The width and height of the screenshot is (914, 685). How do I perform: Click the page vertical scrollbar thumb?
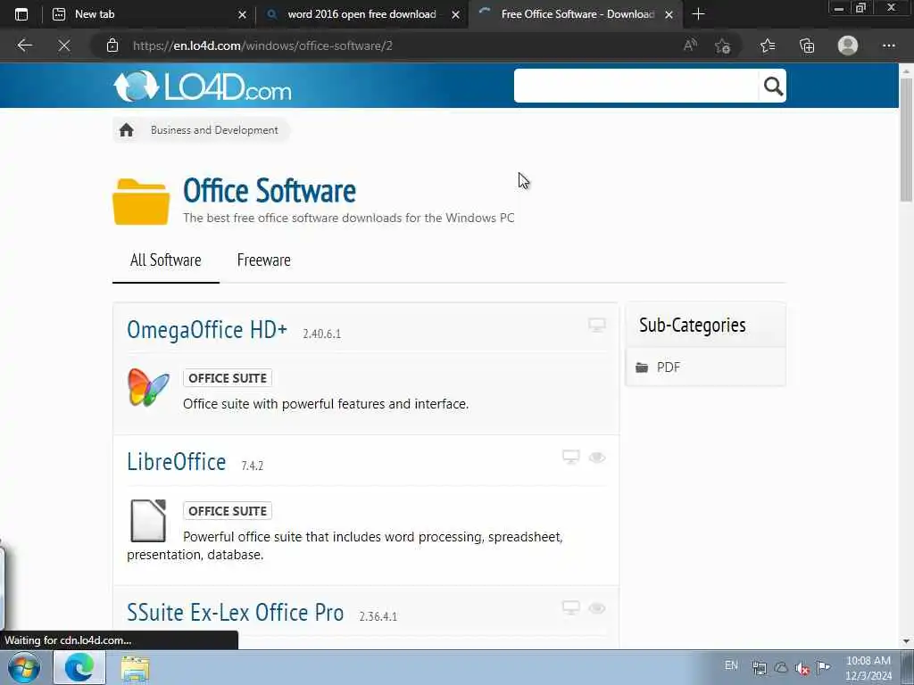tap(906, 140)
